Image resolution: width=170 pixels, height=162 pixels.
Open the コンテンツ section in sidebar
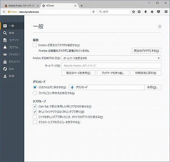[x=12, y=40]
